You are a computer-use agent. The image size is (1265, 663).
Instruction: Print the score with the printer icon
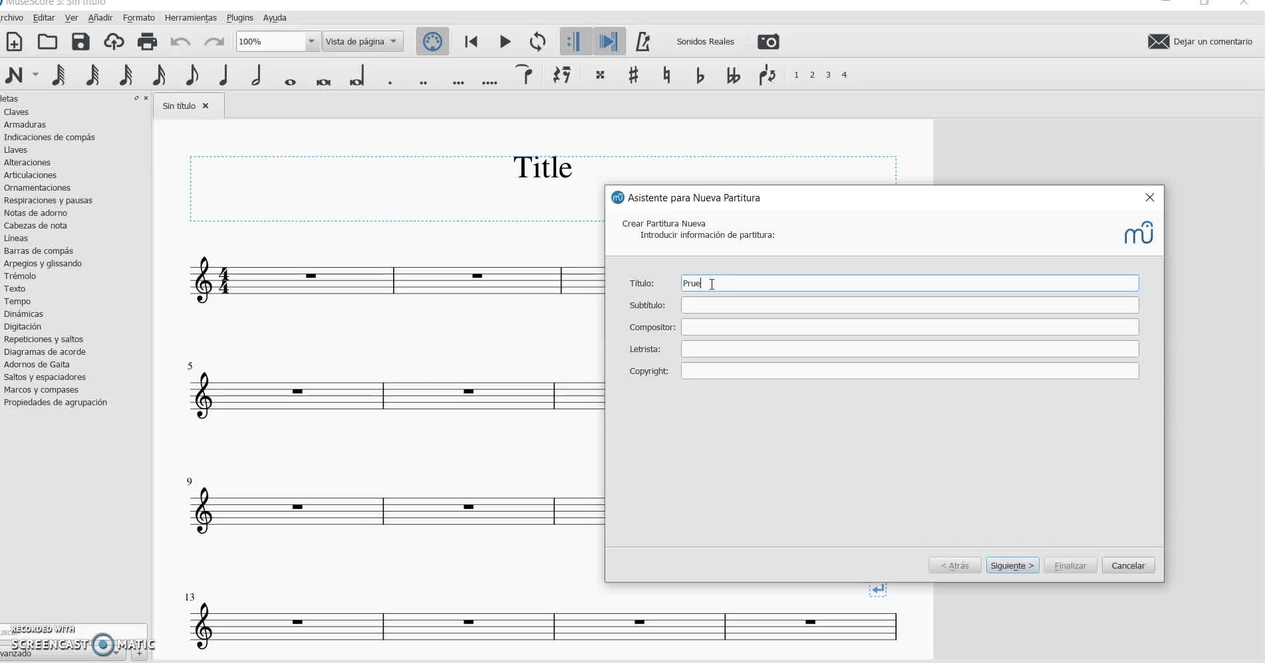[x=147, y=42]
